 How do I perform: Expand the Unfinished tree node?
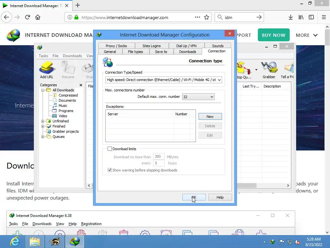[43, 121]
